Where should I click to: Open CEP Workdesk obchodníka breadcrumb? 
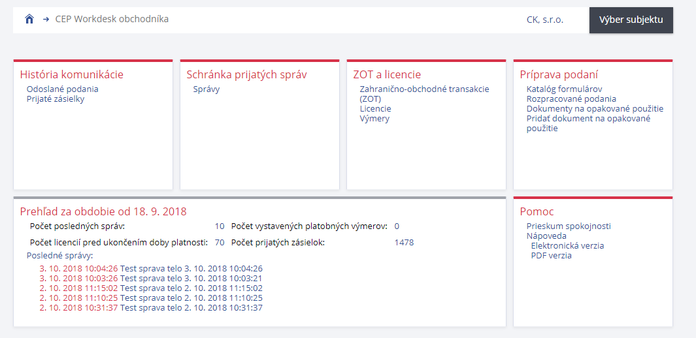[112, 19]
